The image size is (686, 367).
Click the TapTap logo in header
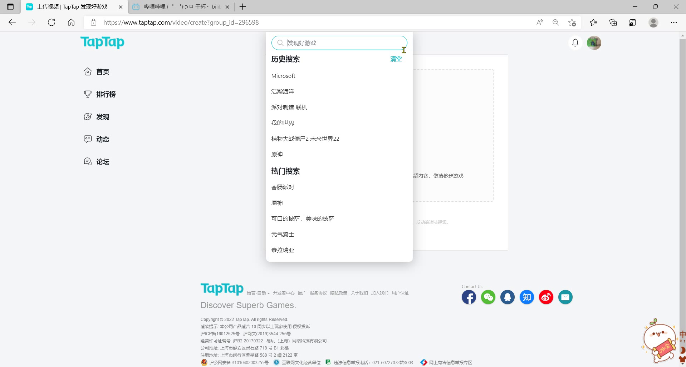(102, 42)
